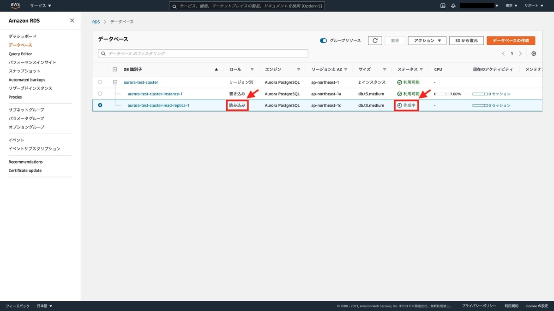Open the aurora-test-cluster-instance-1 link
The width and height of the screenshot is (554, 311).
coord(155,94)
